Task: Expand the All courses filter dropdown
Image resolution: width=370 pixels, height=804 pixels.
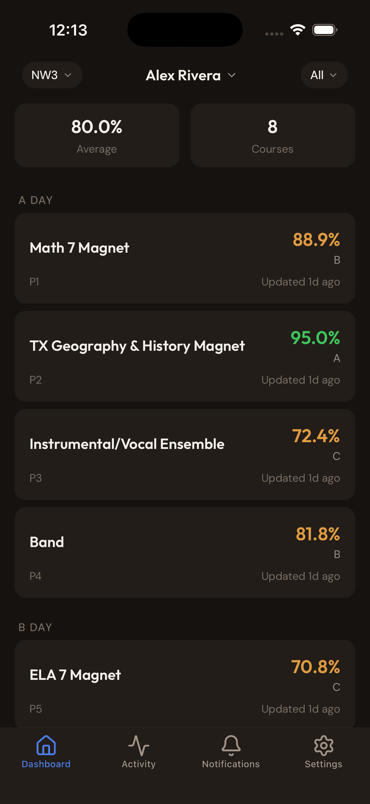Action: coord(324,75)
